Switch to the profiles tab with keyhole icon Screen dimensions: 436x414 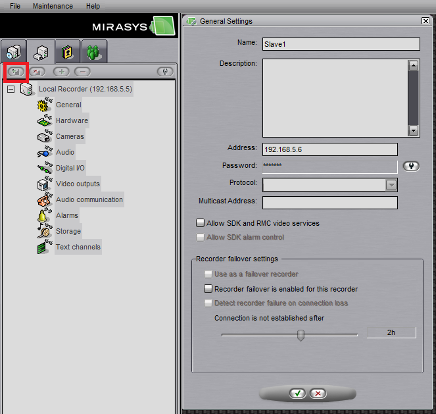[68, 51]
